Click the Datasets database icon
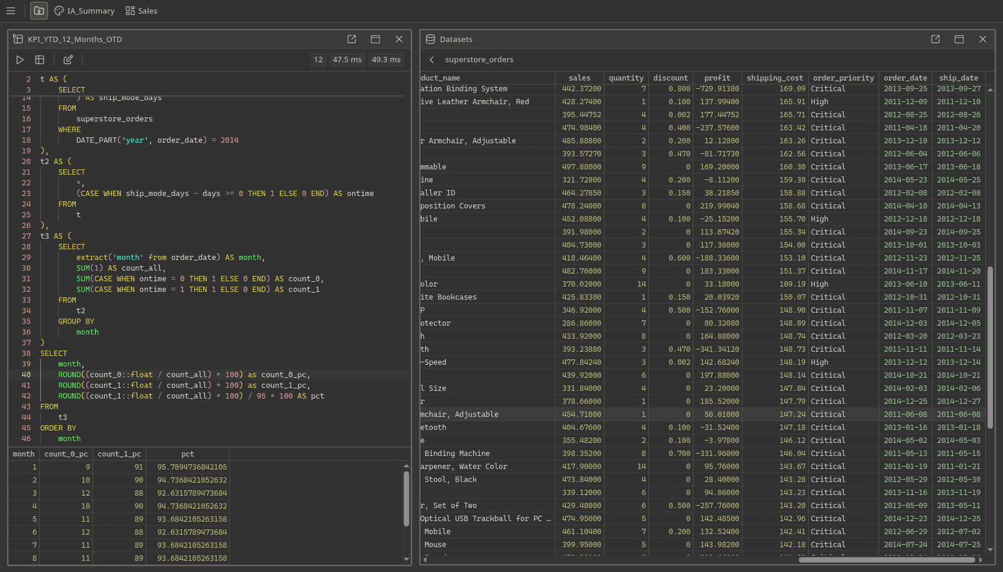1003x572 pixels. click(430, 39)
